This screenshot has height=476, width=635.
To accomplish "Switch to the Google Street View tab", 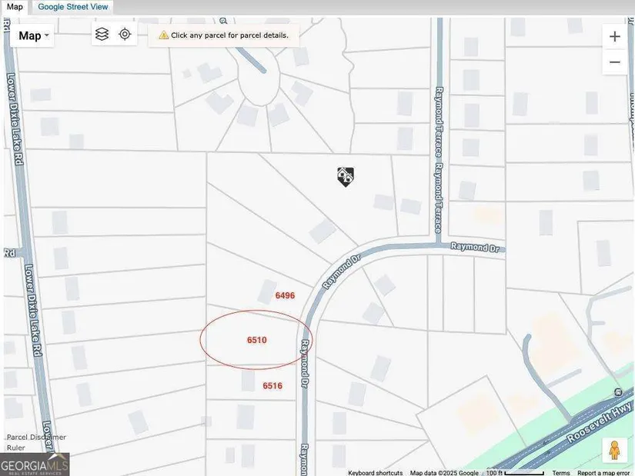I will (74, 7).
